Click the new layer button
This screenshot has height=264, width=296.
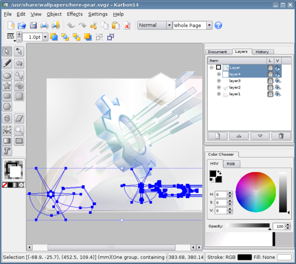(217, 136)
